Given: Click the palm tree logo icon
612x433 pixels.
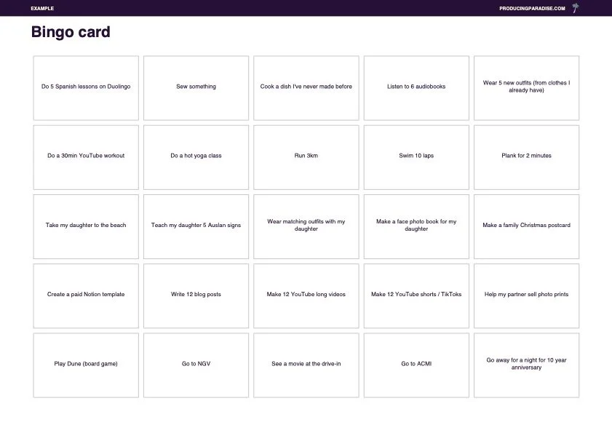Looking at the screenshot, I should click(x=576, y=8).
